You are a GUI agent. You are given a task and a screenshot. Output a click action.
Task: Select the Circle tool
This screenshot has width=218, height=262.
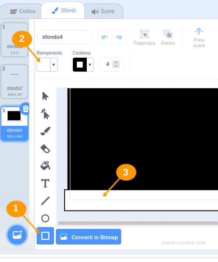45,218
